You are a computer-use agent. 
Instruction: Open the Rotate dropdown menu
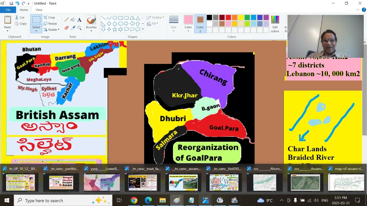point(52,29)
